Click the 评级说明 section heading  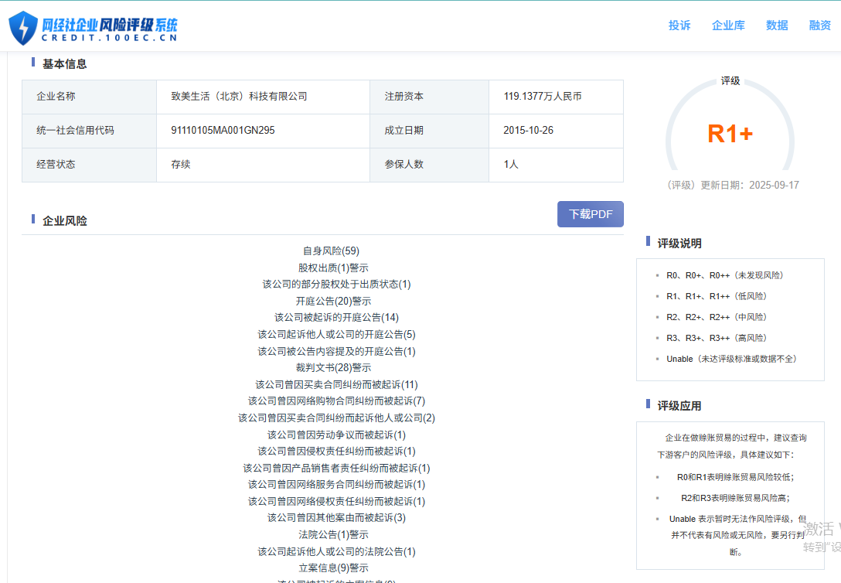pos(679,244)
